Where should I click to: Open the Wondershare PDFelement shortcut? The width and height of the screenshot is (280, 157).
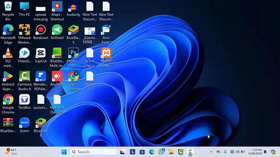(x=41, y=81)
